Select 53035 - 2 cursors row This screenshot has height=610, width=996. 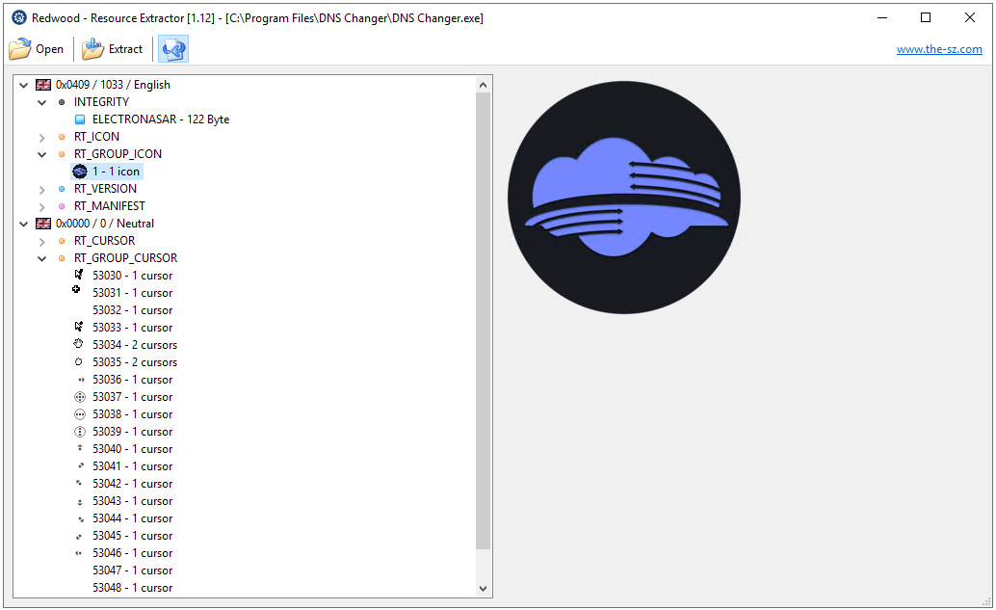pyautogui.click(x=135, y=362)
